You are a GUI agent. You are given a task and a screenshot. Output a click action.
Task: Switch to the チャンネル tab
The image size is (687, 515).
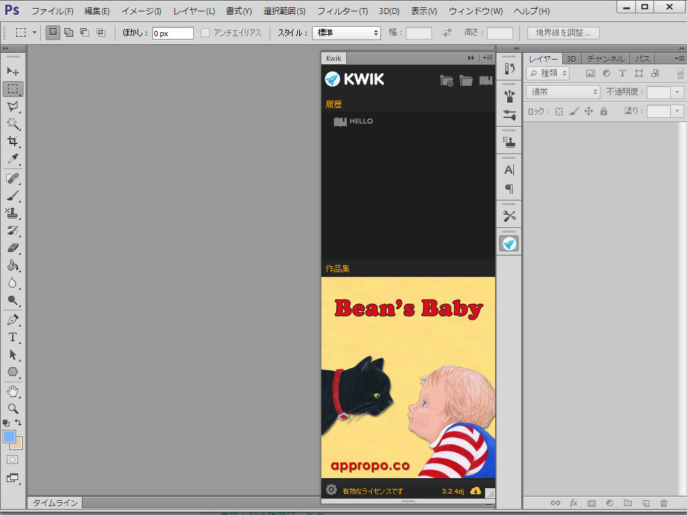tap(606, 59)
